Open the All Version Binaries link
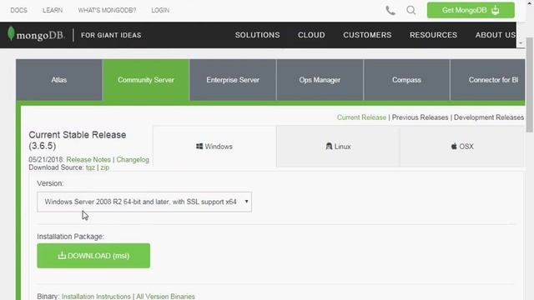Viewport: 534px width, 300px height. [x=165, y=297]
